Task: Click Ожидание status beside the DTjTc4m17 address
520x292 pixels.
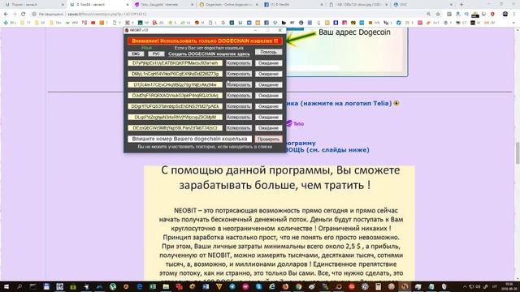Action: pos(269,84)
